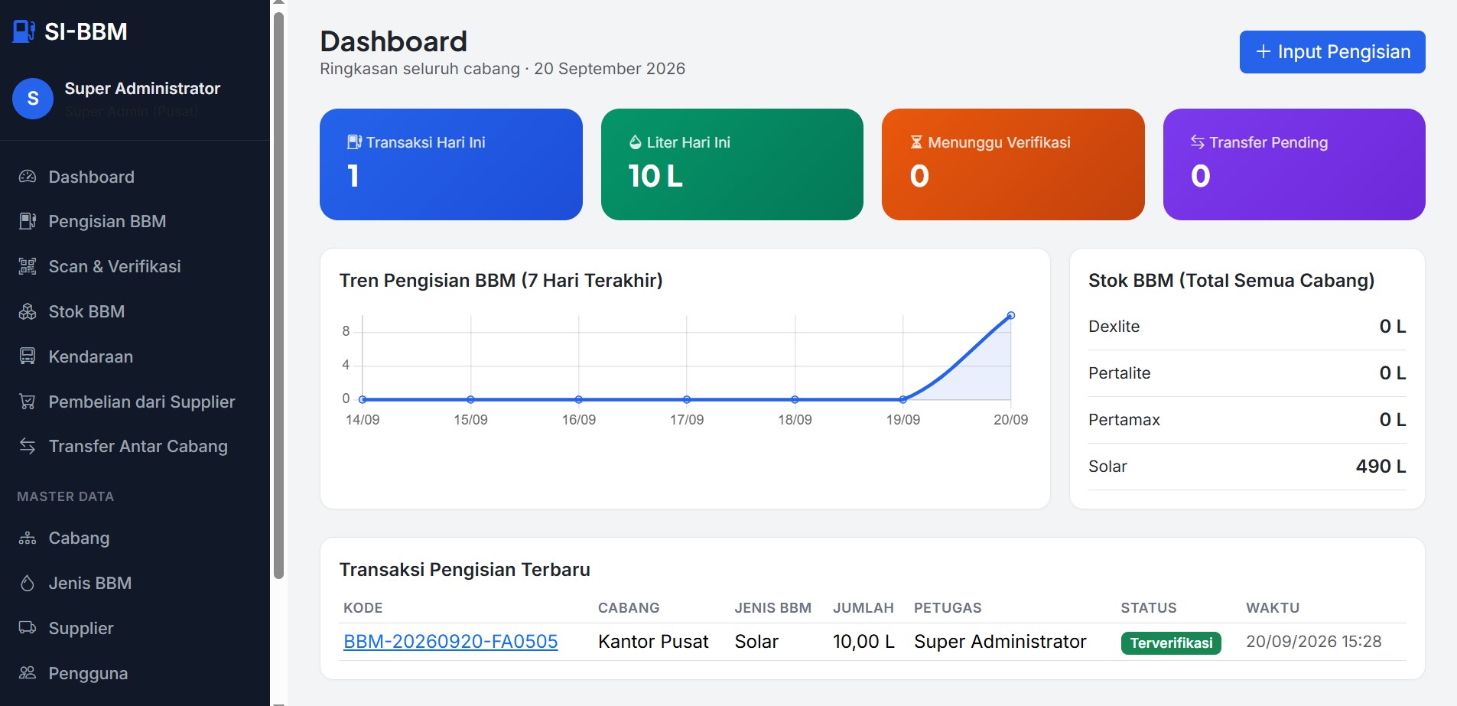Click the Pengguna people icon
Image resolution: width=1457 pixels, height=706 pixels.
pyautogui.click(x=28, y=673)
